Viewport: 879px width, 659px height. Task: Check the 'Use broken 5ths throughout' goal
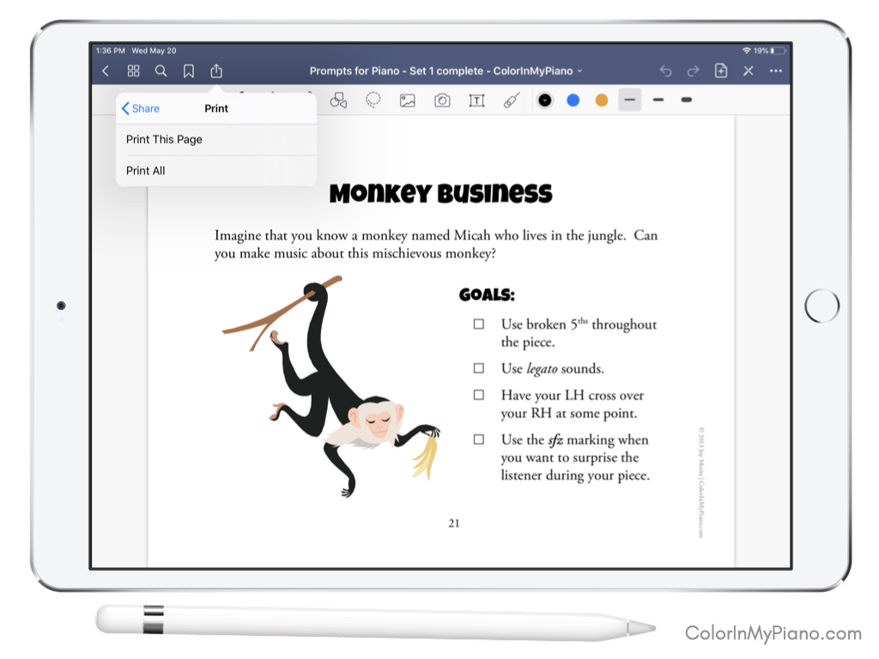pos(479,324)
